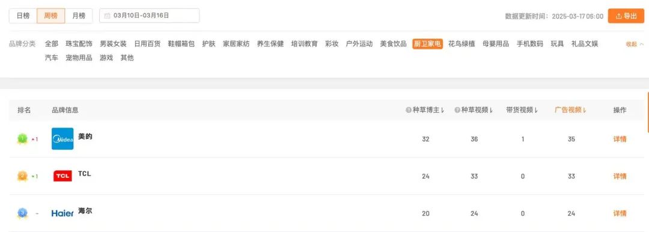The width and height of the screenshot is (649, 232).
Task: Click the Midea brand logo
Action: pyautogui.click(x=62, y=139)
